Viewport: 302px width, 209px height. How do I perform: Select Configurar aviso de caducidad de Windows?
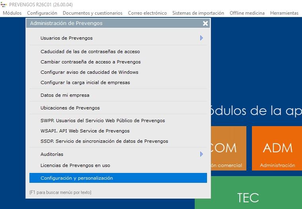point(89,72)
